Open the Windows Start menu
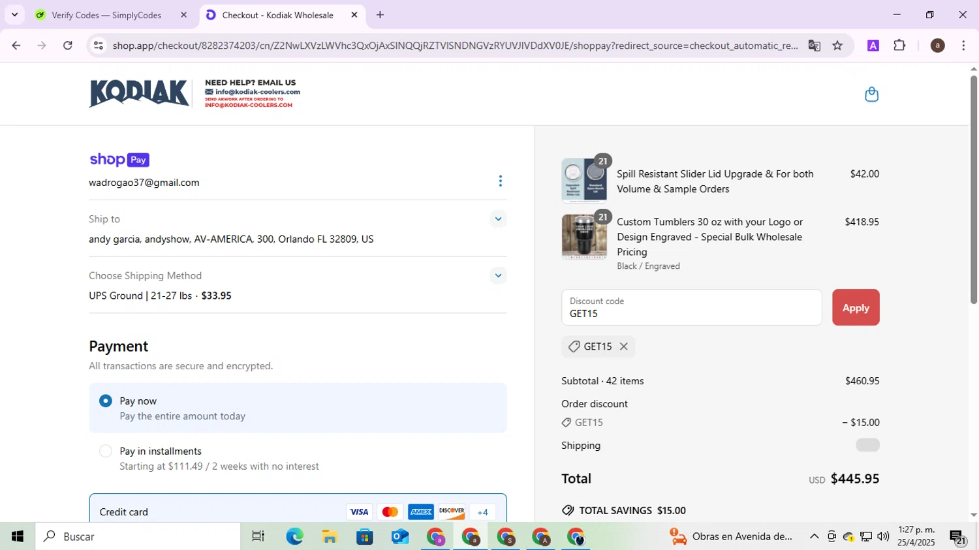Image resolution: width=979 pixels, height=550 pixels. pyautogui.click(x=18, y=536)
